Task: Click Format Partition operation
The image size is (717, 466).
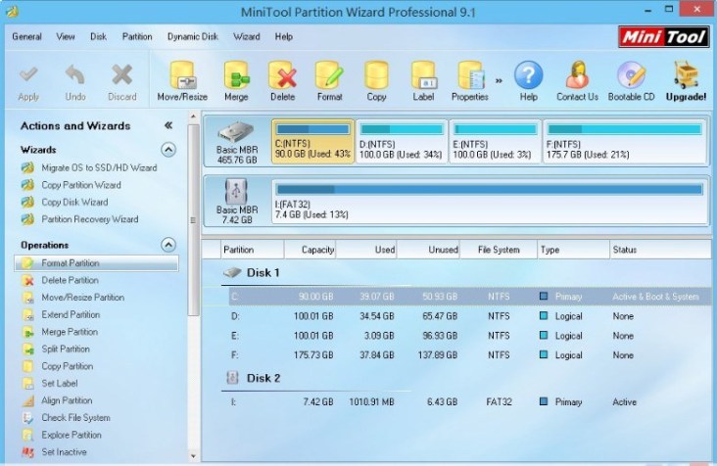Action: (x=97, y=263)
